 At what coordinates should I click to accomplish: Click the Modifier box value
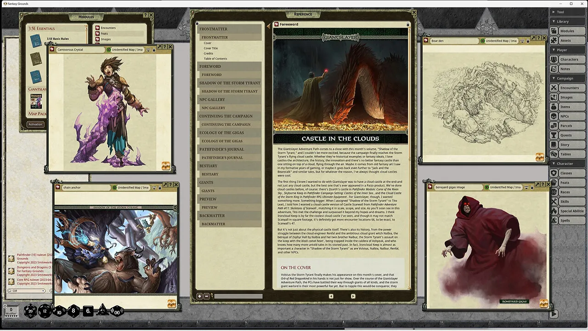(x=11, y=311)
